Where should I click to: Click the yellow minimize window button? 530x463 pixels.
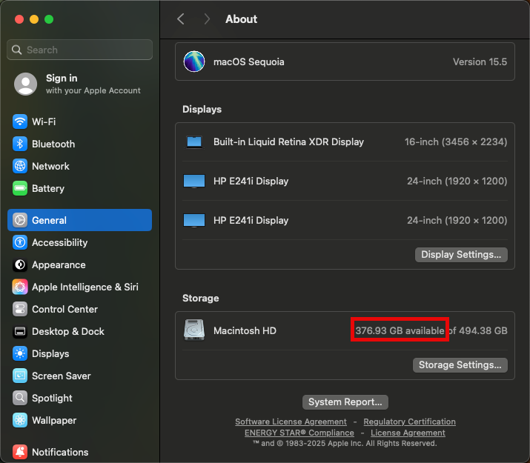point(34,19)
